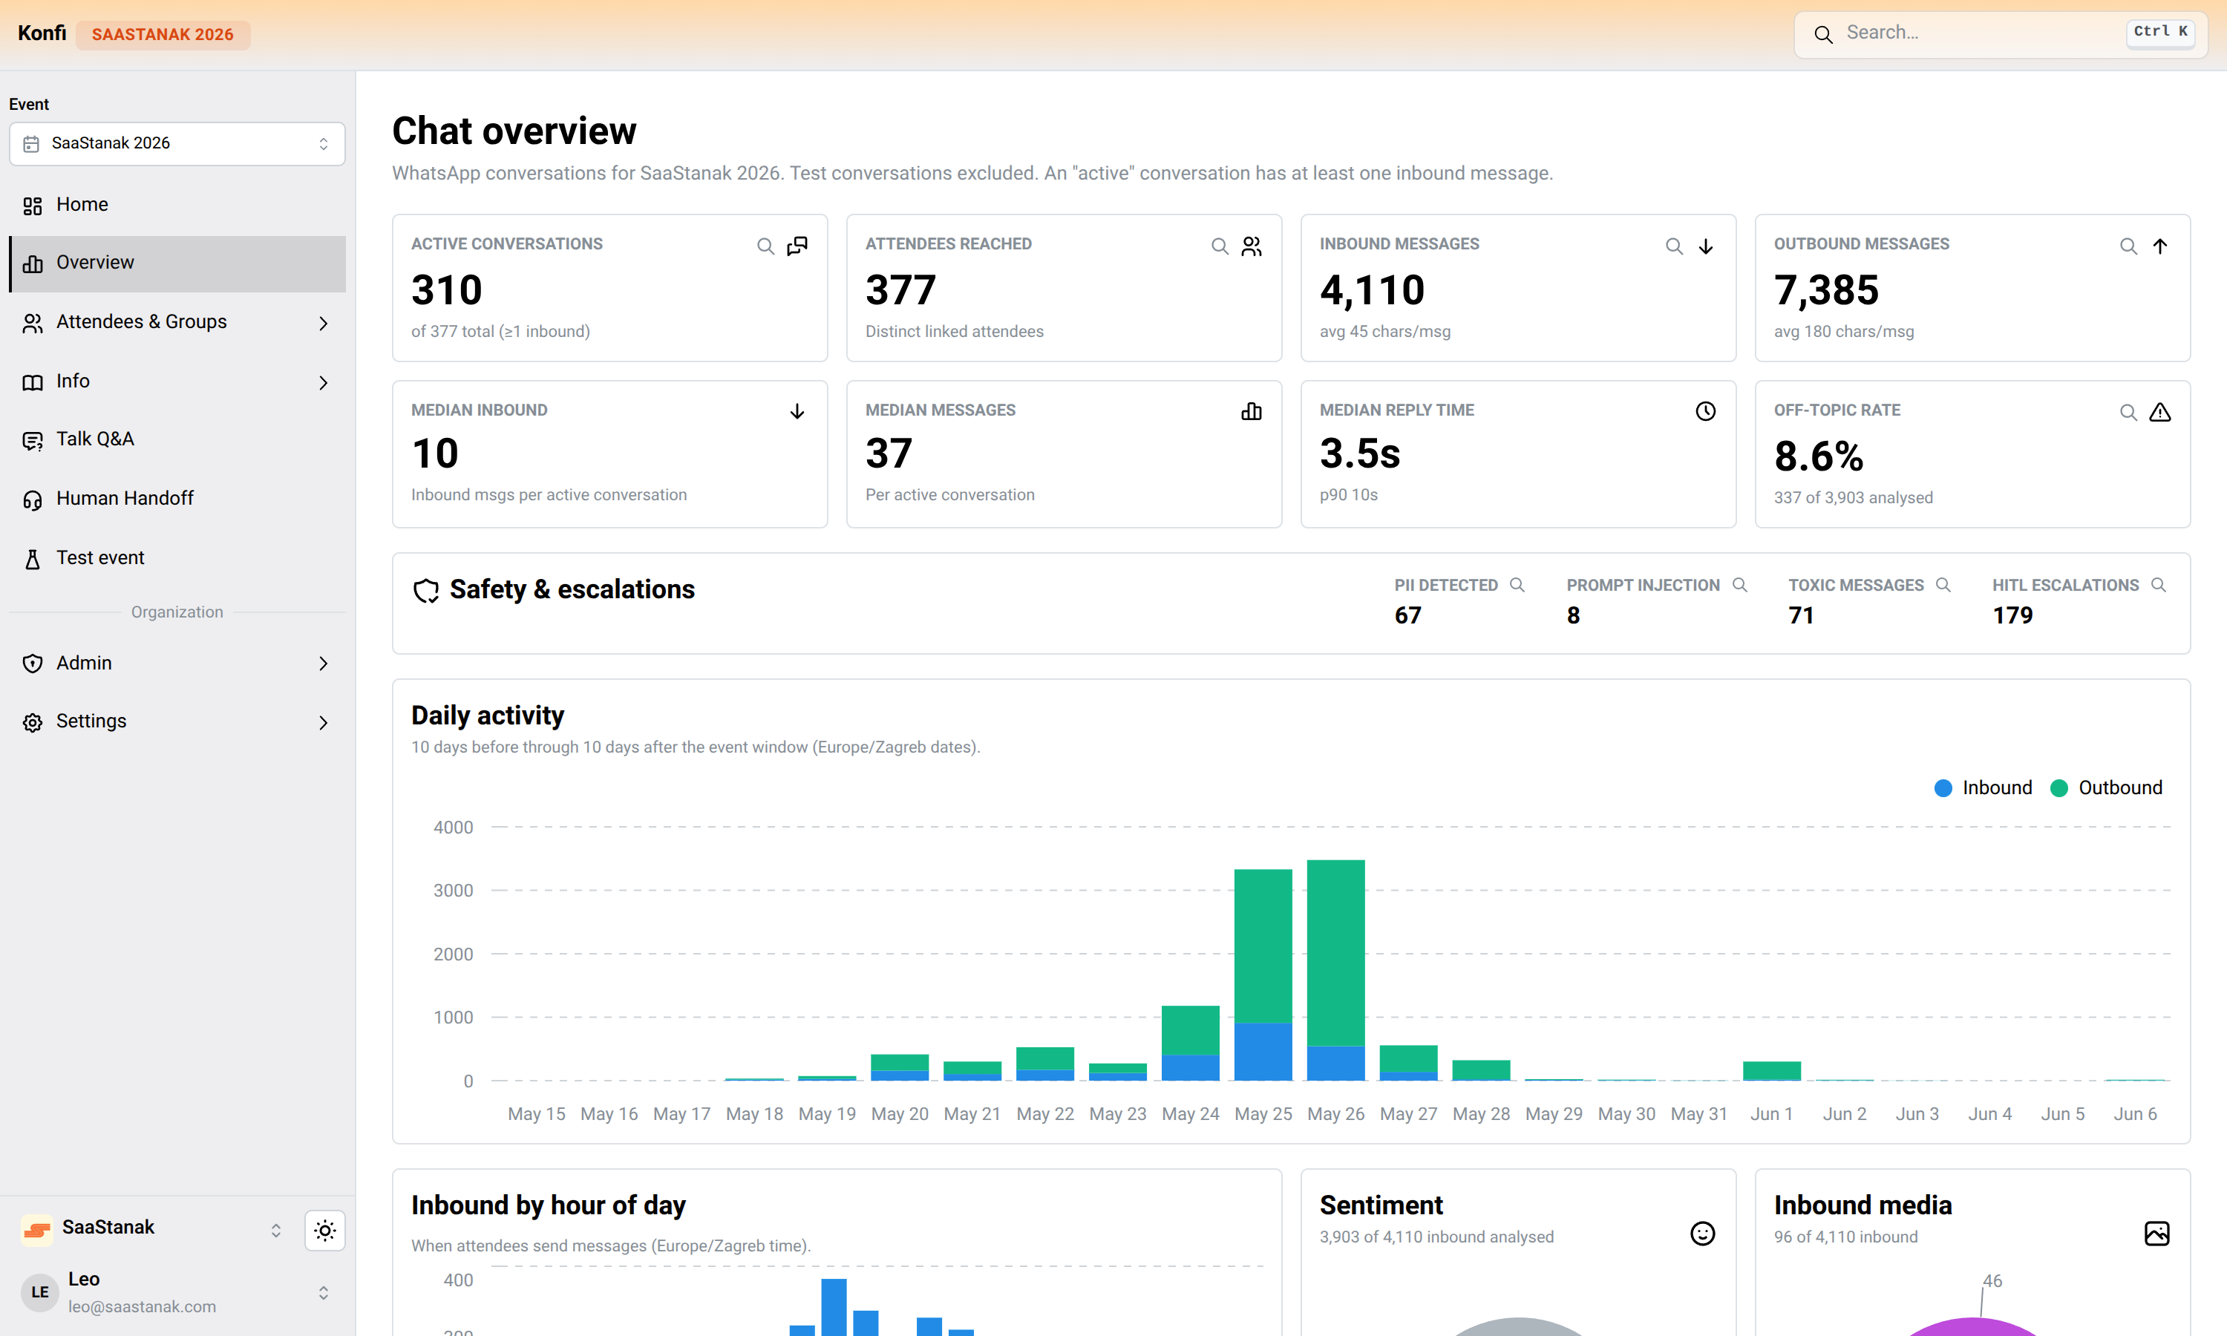Viewport: 2227px width, 1336px height.
Task: Click the up arrow icon on Outbound Messages card
Action: tap(2160, 246)
